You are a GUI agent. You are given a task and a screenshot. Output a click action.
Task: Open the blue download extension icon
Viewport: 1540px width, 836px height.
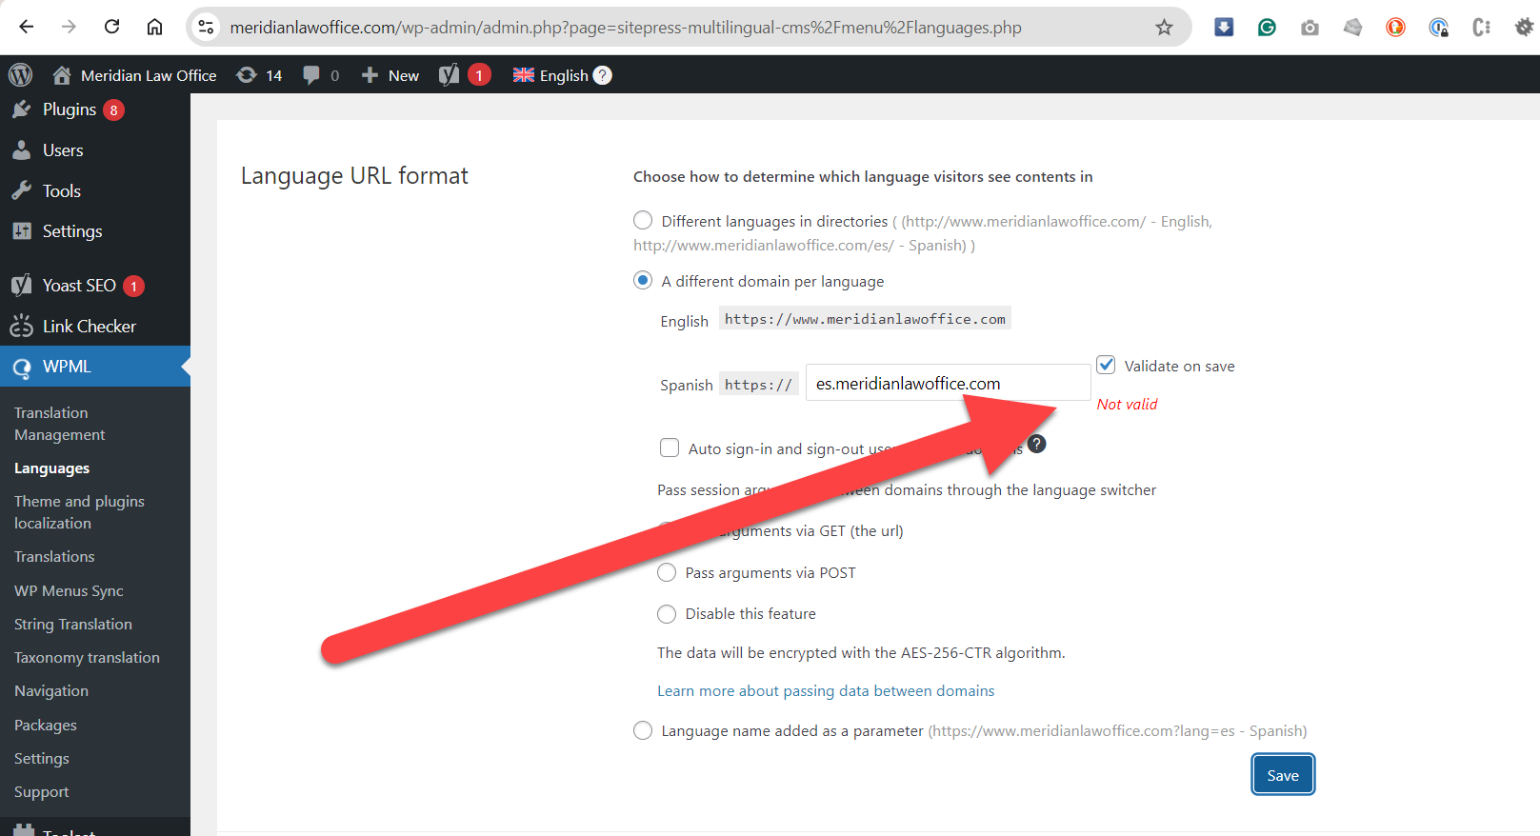point(1224,27)
